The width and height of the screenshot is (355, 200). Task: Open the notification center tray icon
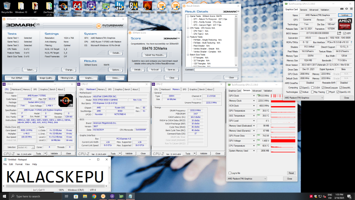tap(350, 196)
